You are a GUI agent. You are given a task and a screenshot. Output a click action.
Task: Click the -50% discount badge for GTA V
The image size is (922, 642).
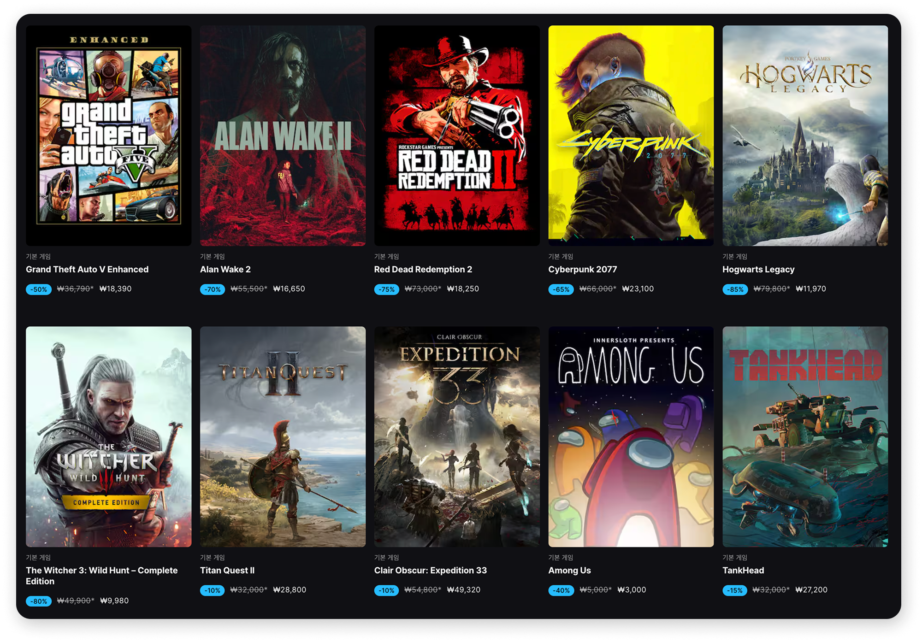tap(39, 289)
